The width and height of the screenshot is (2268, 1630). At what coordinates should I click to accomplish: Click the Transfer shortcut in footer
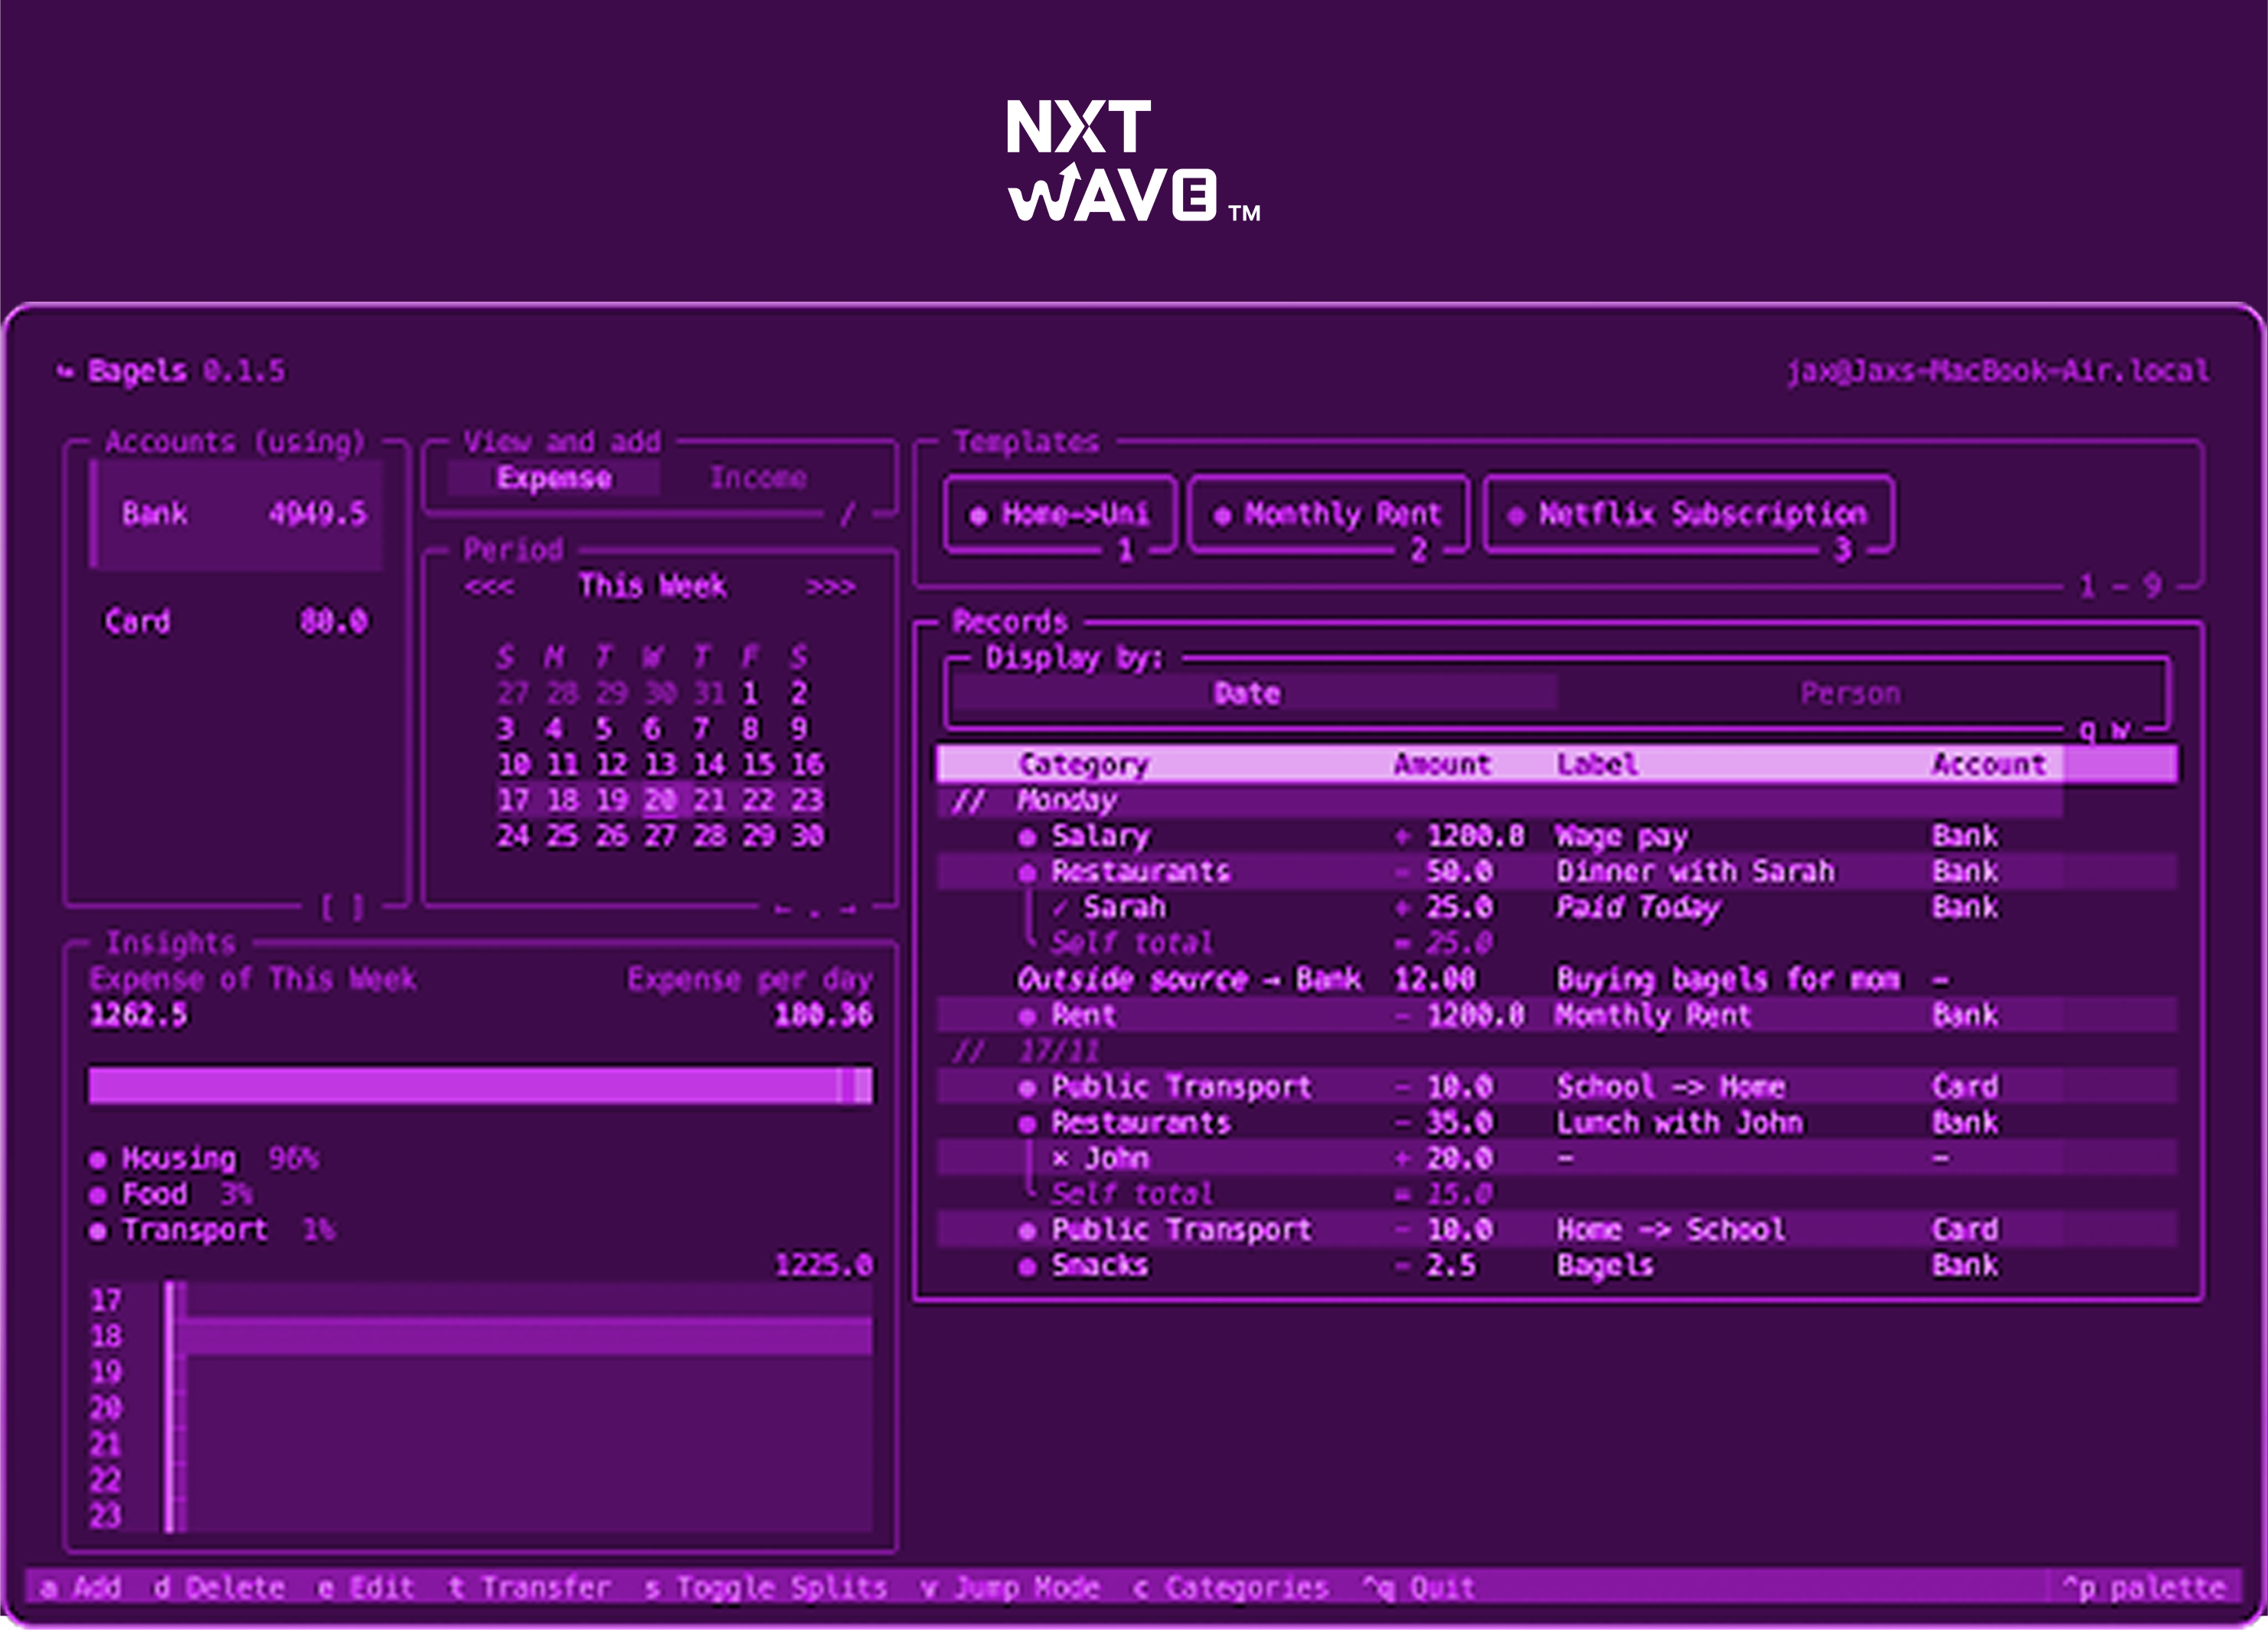[x=529, y=1588]
